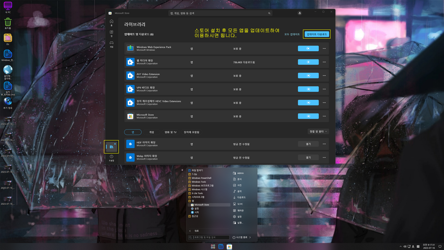The image size is (444, 250).
Task: Open the Help icon in Store sidebar
Action: (112, 158)
